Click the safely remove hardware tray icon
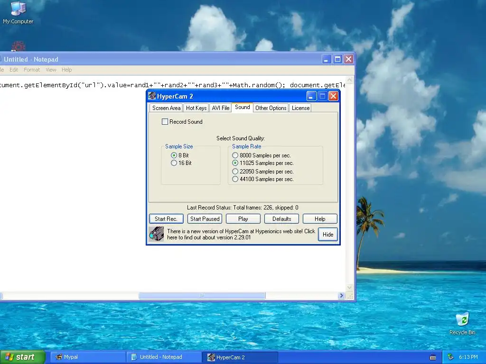Image resolution: width=486 pixels, height=364 pixels. pos(451,357)
